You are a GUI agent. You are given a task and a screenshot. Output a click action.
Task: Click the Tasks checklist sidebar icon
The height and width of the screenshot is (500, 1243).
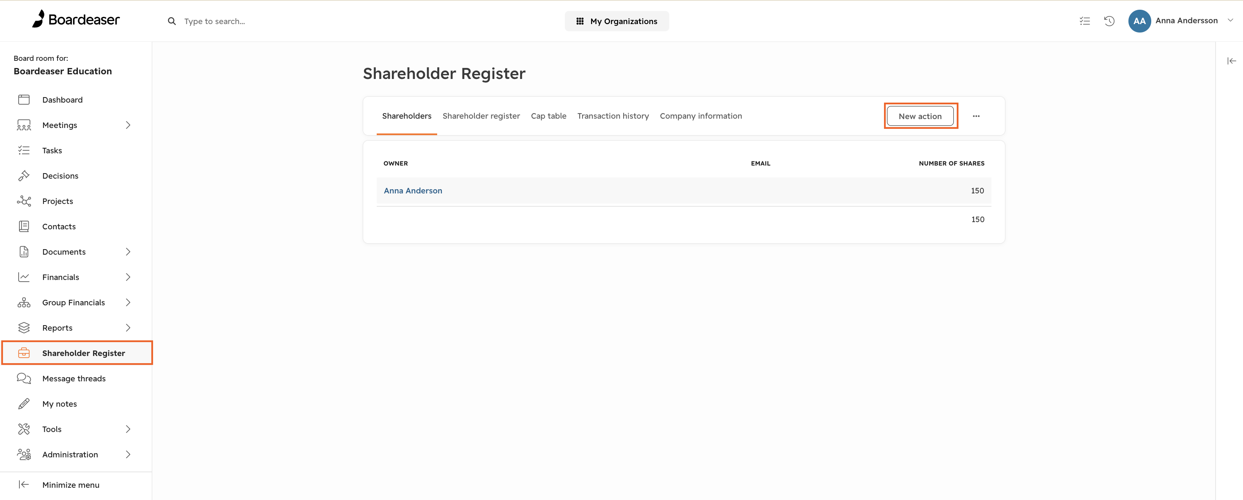(x=24, y=150)
